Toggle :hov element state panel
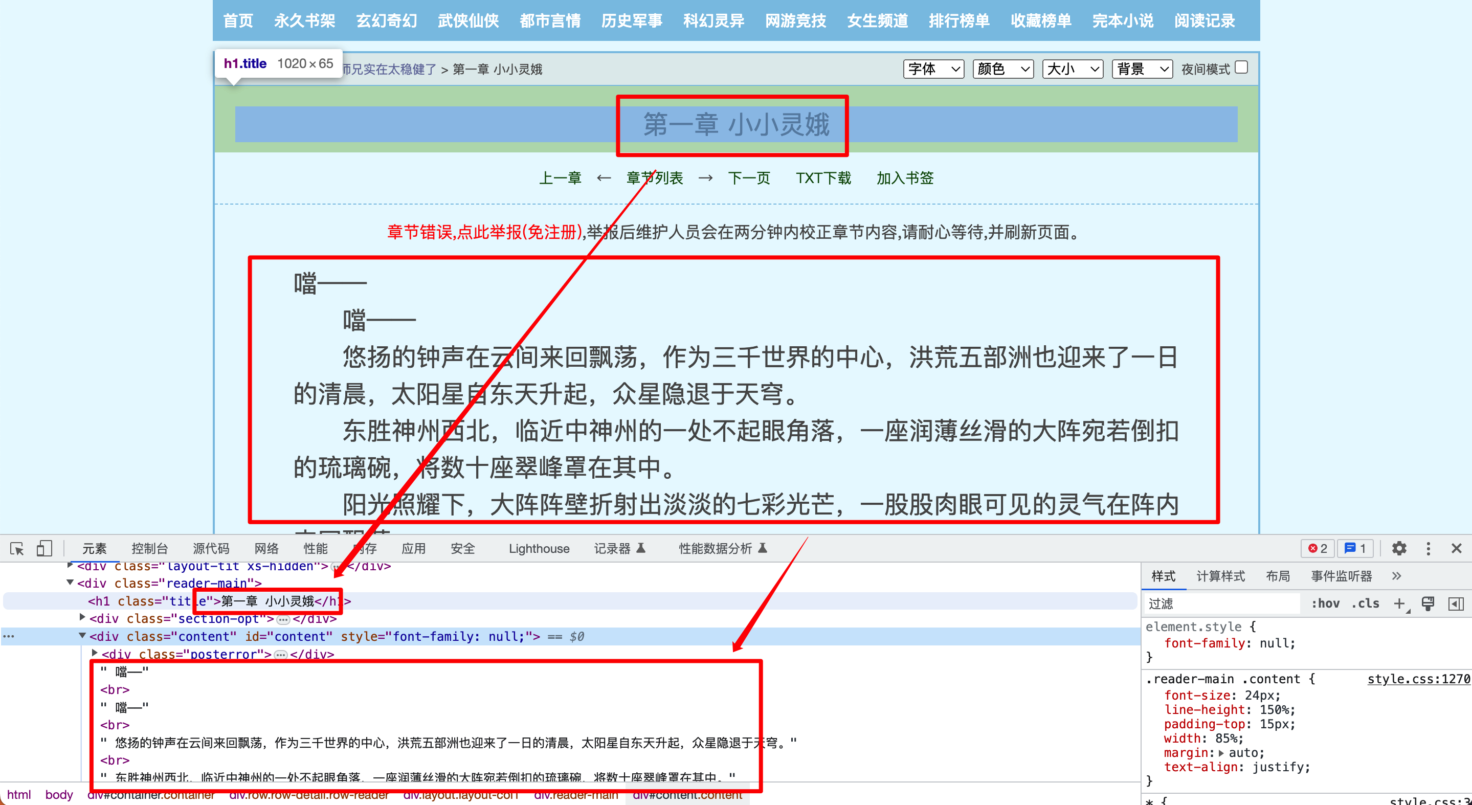1472x805 pixels. 1325,603
